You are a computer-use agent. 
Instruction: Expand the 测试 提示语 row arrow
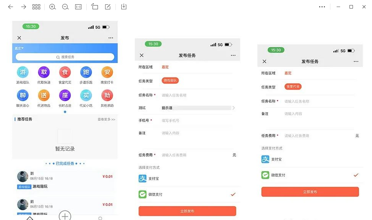[233, 108]
